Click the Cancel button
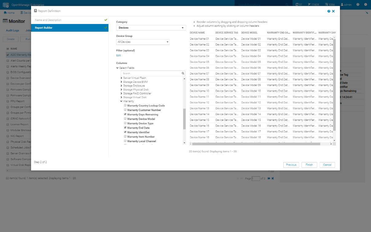This screenshot has width=371, height=232. point(327,165)
